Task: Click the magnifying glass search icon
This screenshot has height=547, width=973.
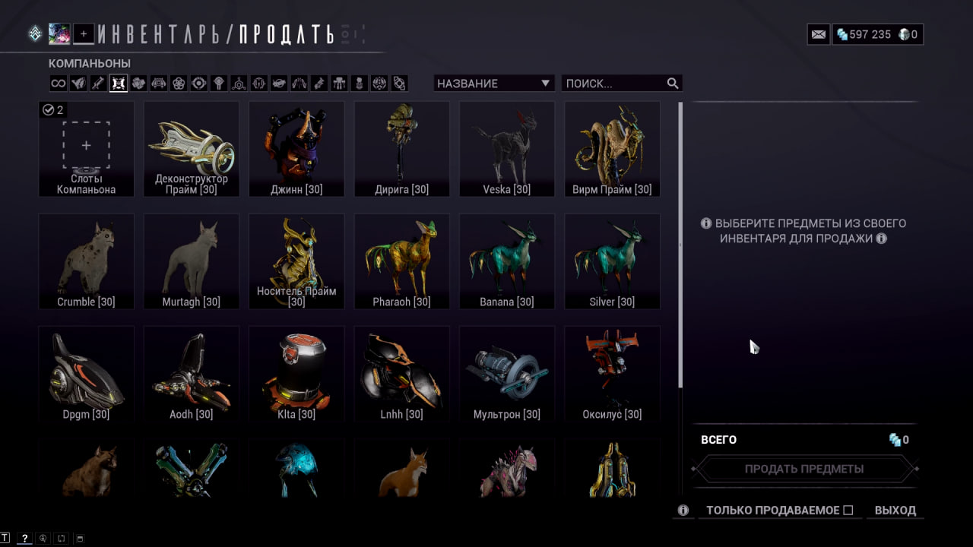Action: click(x=673, y=84)
